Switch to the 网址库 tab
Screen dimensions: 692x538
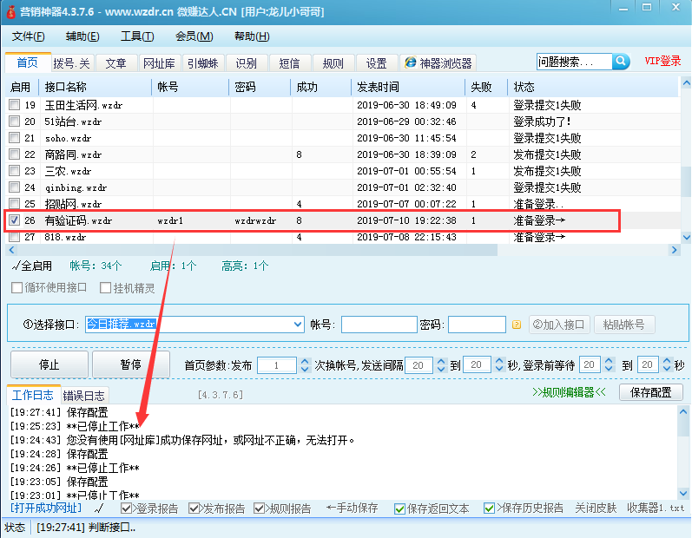[159, 63]
